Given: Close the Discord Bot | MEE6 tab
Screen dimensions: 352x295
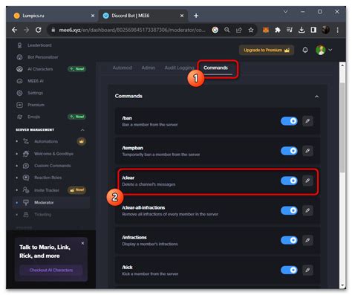Looking at the screenshot, I should [x=182, y=16].
